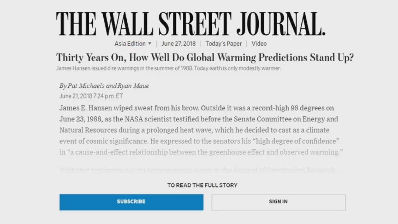Click the first article paragraph about Hansen
The image size is (398, 224).
[x=199, y=130]
